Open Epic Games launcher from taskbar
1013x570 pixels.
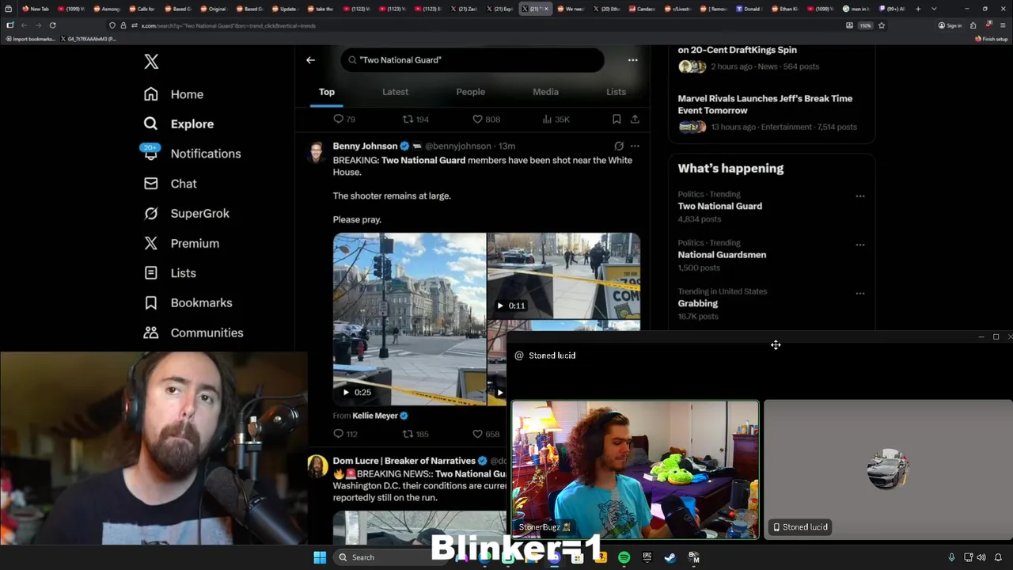pyautogui.click(x=647, y=557)
